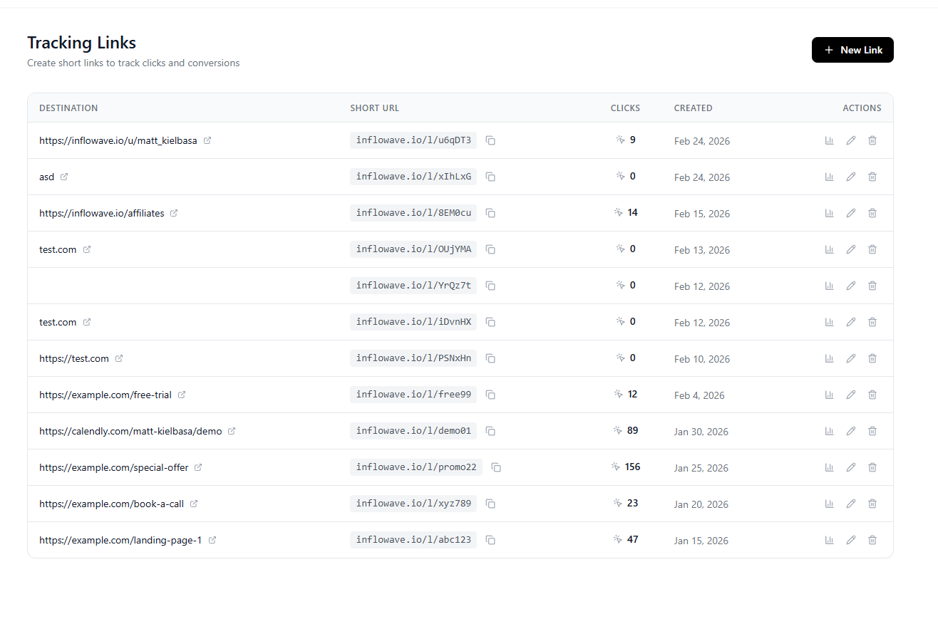Open external link icon next to test.com
Screen dimensions: 938x619
87,249
